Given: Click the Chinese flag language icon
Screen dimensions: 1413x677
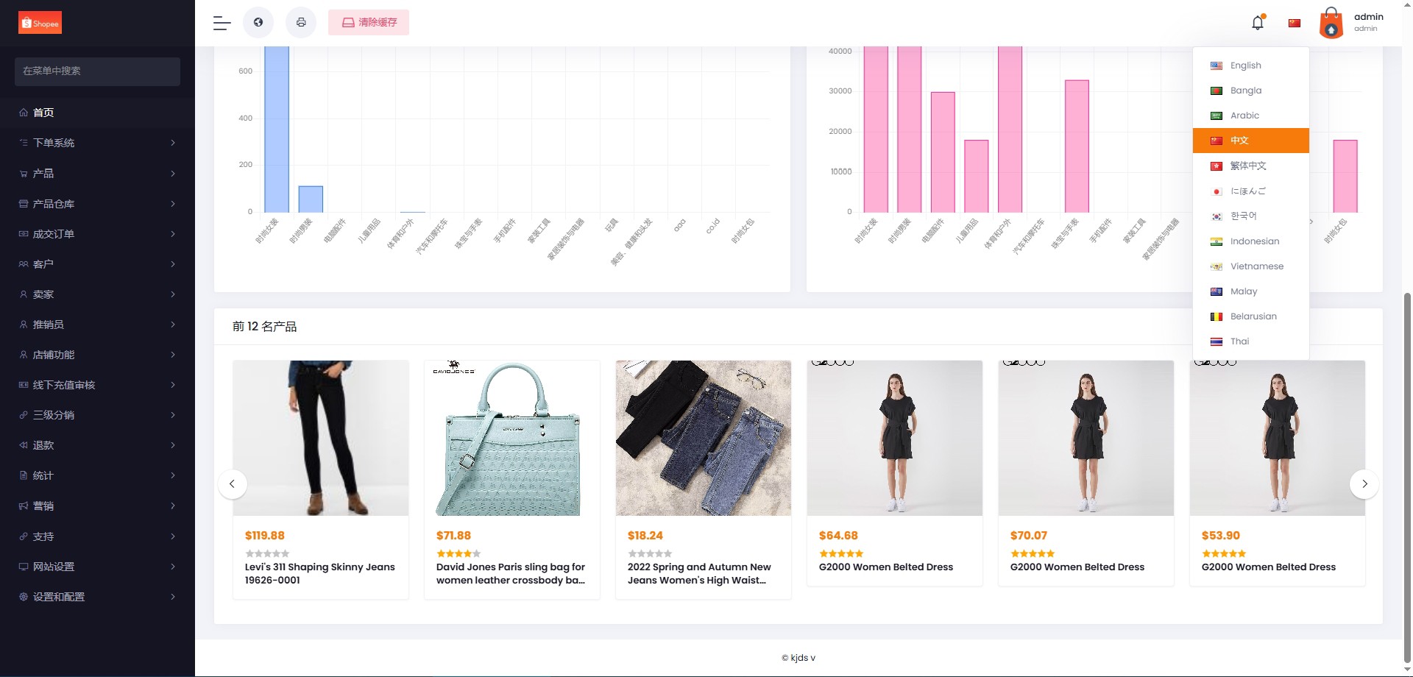Looking at the screenshot, I should pos(1295,23).
